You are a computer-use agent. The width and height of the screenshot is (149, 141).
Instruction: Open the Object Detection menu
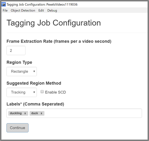pyautogui.click(x=23, y=10)
